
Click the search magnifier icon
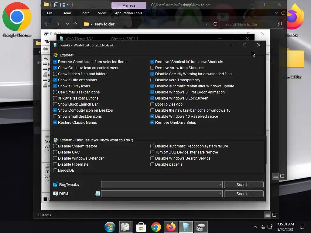coord(280,24)
